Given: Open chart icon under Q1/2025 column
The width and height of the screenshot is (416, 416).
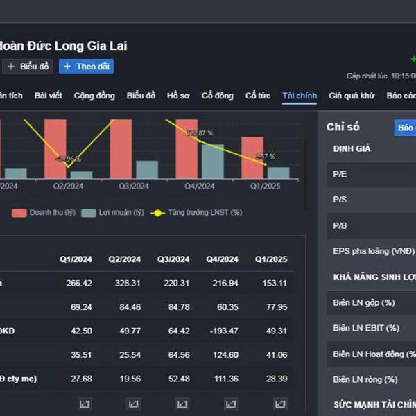Looking at the screenshot, I should (280, 404).
